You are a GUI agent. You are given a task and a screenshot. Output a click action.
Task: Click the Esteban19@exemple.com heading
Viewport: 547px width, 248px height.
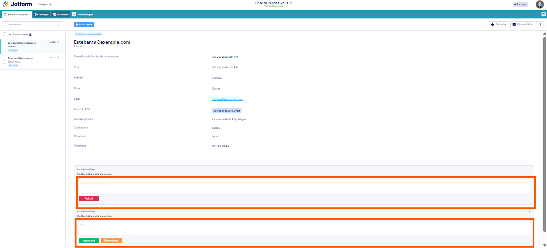pyautogui.click(x=102, y=42)
